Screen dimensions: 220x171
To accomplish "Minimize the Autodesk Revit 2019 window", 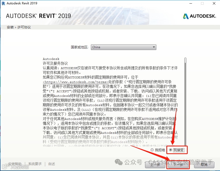I will pyautogui.click(x=191, y=3).
